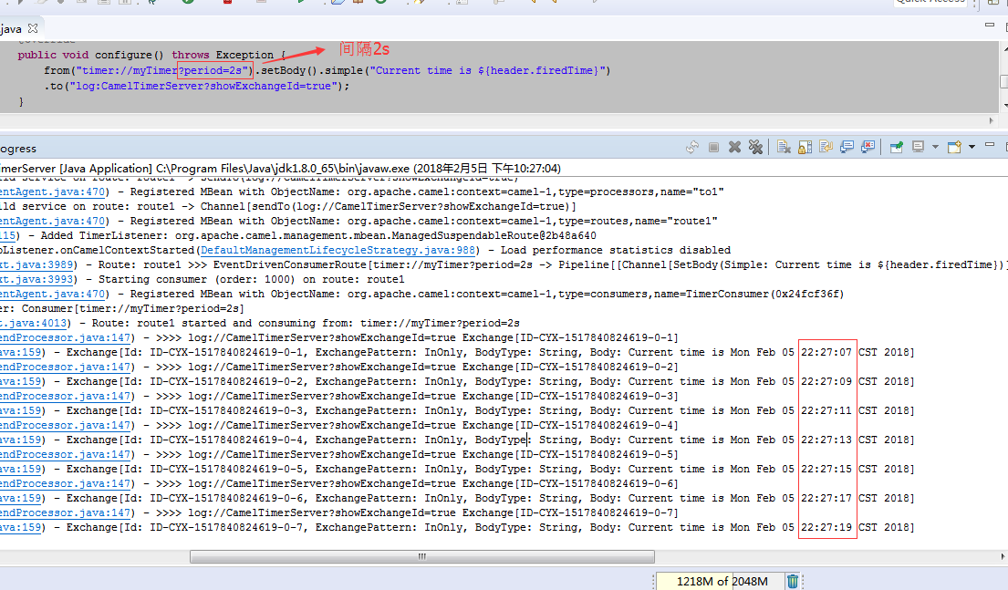Select the java editor tab
This screenshot has width=1008, height=590.
tap(11, 29)
